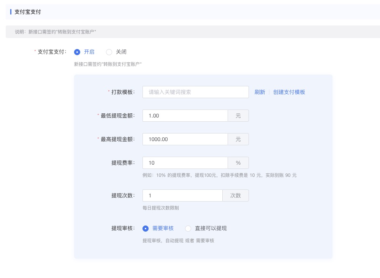
Task: Focus the 提现费率 input field
Action: point(185,163)
